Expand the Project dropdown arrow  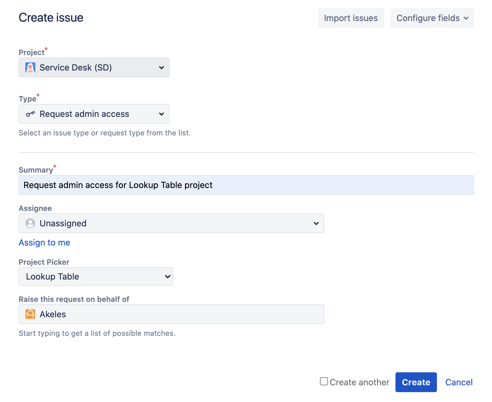coord(161,67)
